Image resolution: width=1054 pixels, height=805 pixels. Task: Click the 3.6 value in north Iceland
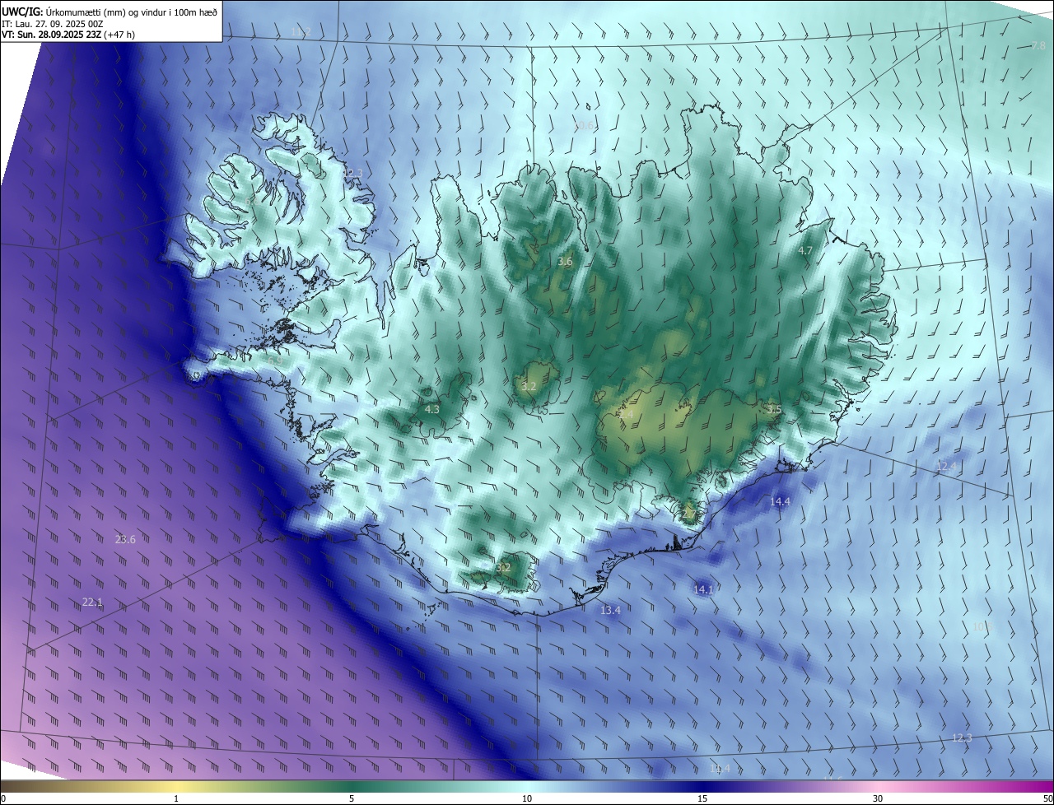pos(565,262)
